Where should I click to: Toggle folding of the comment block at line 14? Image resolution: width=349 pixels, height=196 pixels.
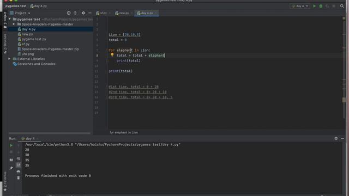pos(107,87)
